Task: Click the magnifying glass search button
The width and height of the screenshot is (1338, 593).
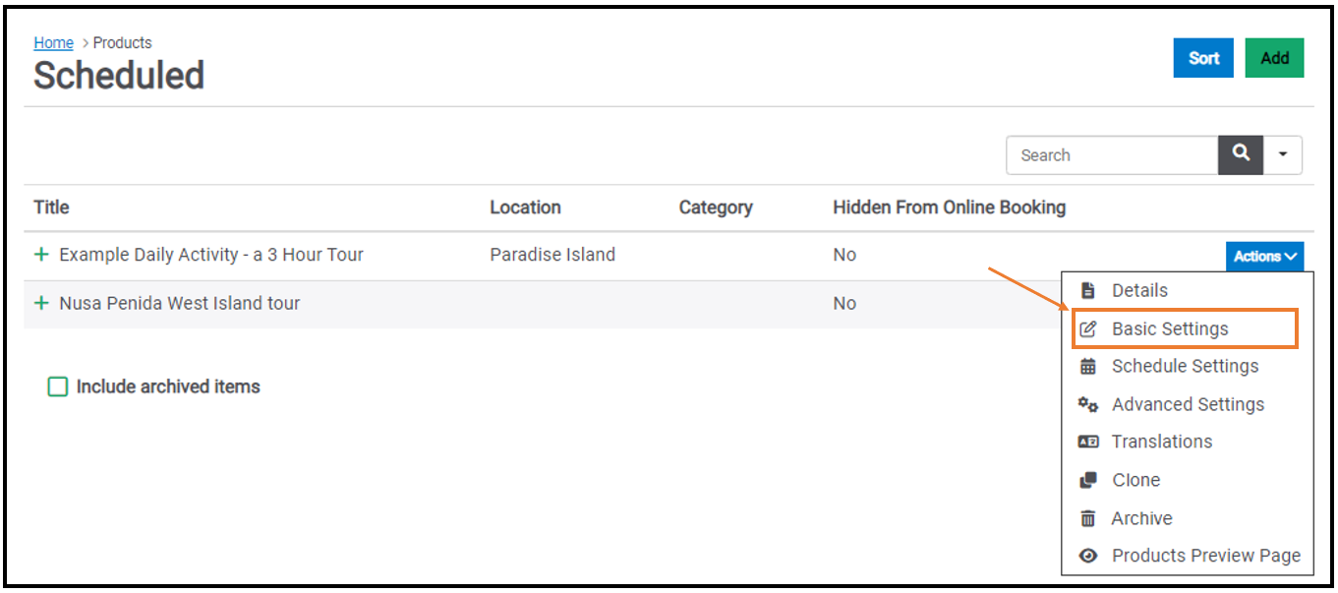Action: pos(1241,154)
